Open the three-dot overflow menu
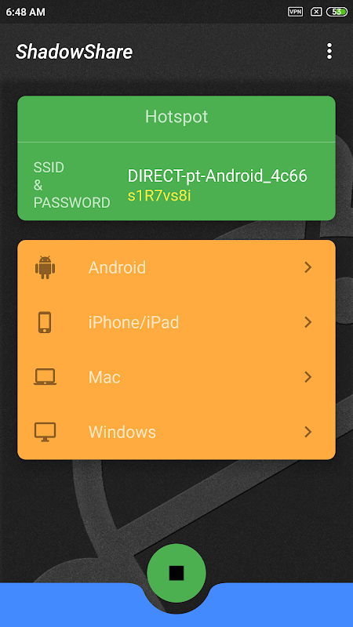Screen dimensions: 353x627 coord(329,52)
